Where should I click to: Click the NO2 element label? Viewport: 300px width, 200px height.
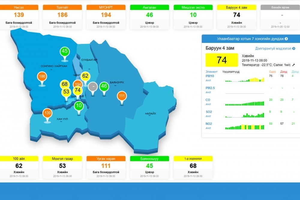[x=209, y=124]
